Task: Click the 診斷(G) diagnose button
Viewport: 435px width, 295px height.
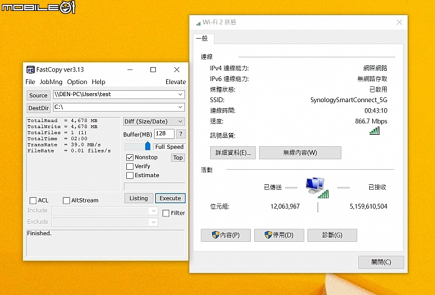Action: coord(332,235)
